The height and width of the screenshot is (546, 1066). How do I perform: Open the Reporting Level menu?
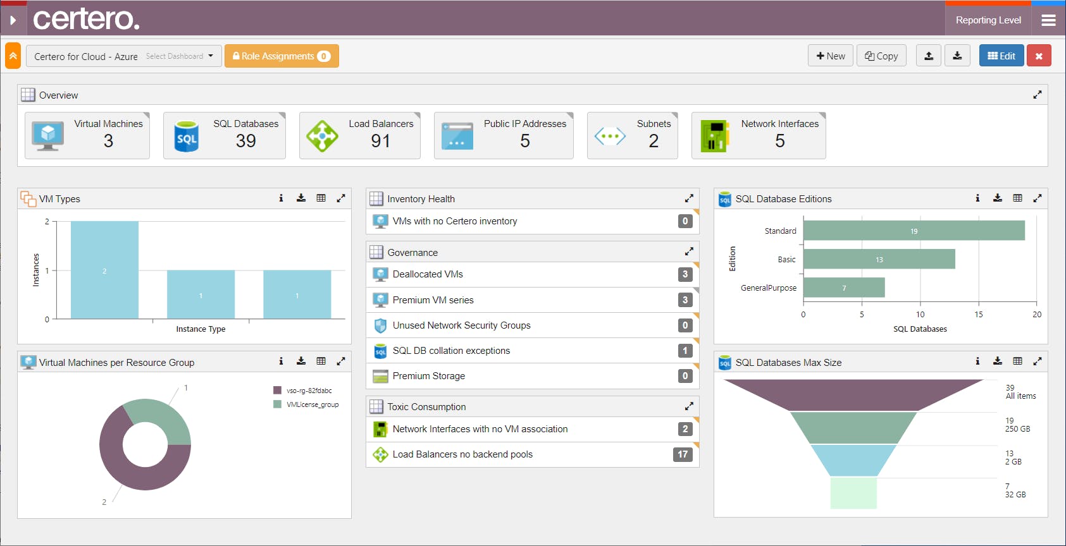point(988,20)
